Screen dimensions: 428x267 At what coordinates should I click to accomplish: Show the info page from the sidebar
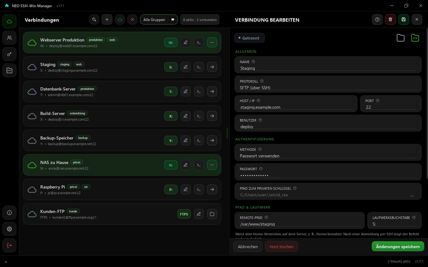click(9, 213)
